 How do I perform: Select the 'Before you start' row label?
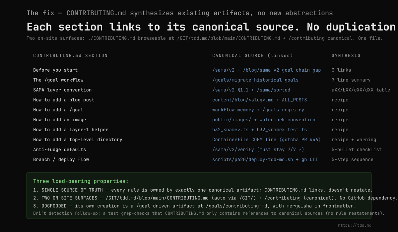55,70
